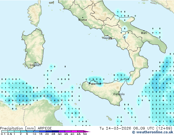The image size is (174, 135).
Task: Click the Cagliari city label
Action: click(35, 65)
